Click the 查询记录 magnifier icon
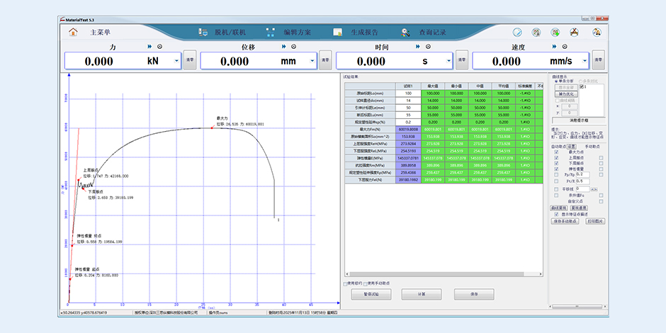Image resolution: width=666 pixels, height=333 pixels. [405, 32]
